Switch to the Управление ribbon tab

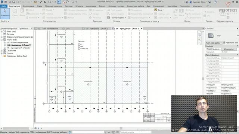click(158, 6)
